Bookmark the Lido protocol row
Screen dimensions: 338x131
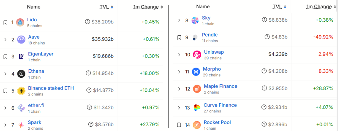pyautogui.click(x=5, y=22)
